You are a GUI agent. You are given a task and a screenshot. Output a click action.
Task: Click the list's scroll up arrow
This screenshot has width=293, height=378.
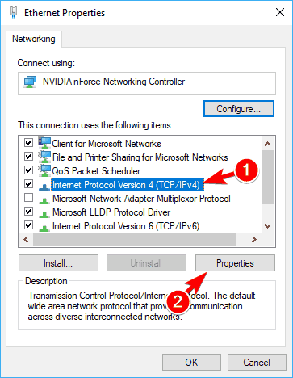click(267, 144)
